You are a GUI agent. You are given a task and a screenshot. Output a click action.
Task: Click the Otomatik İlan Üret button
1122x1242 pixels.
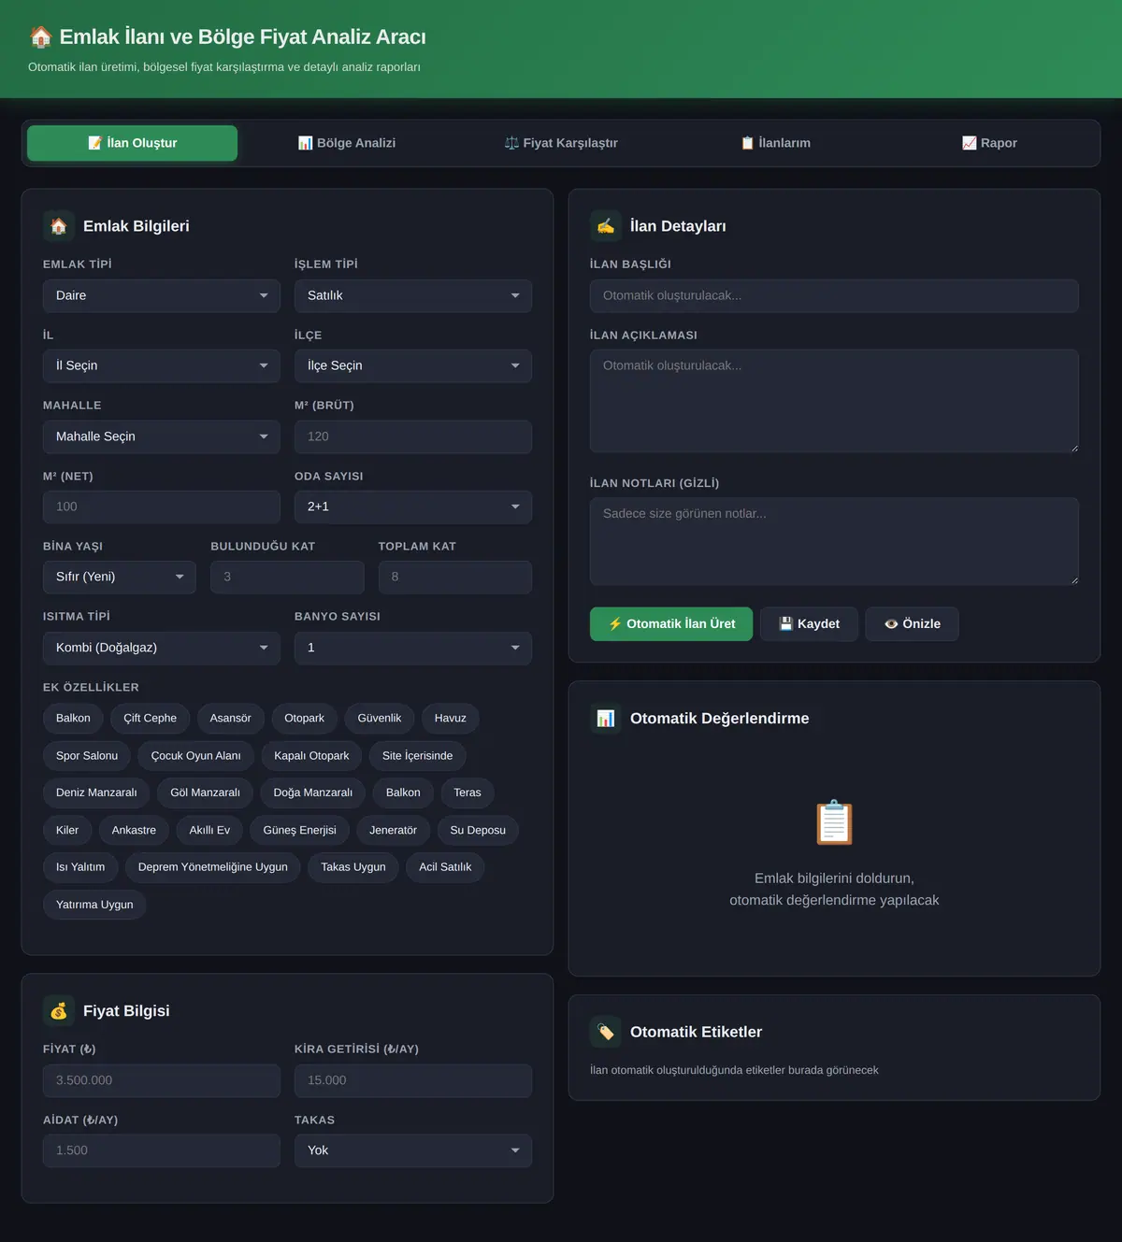point(671,624)
